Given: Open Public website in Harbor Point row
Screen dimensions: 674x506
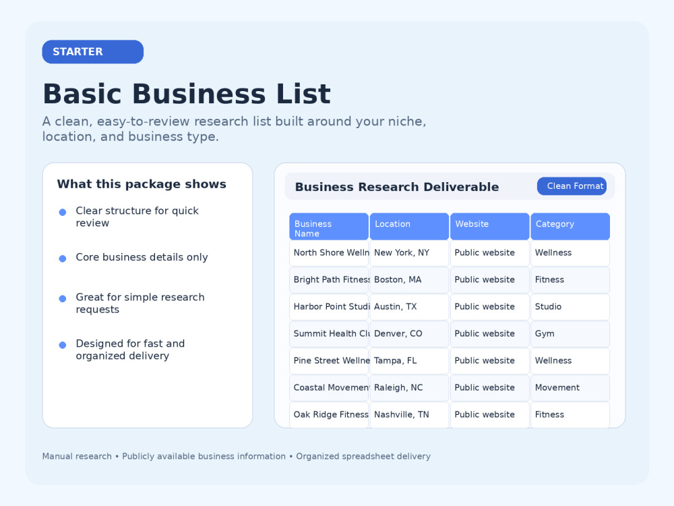Looking at the screenshot, I should click(489, 307).
